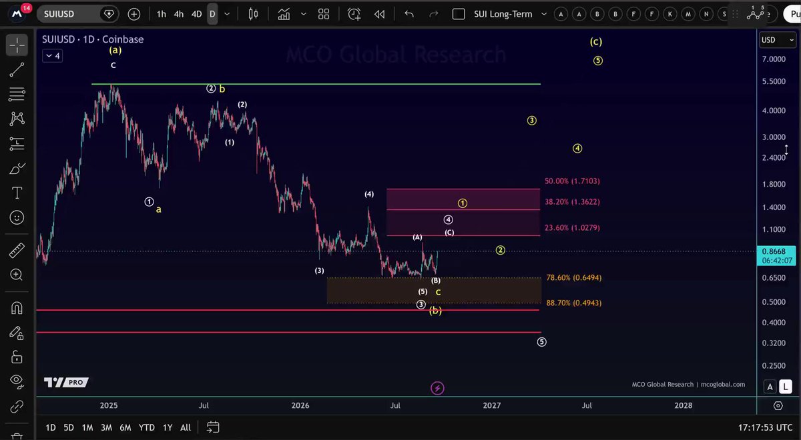Open the indicator templates grid

coord(324,14)
